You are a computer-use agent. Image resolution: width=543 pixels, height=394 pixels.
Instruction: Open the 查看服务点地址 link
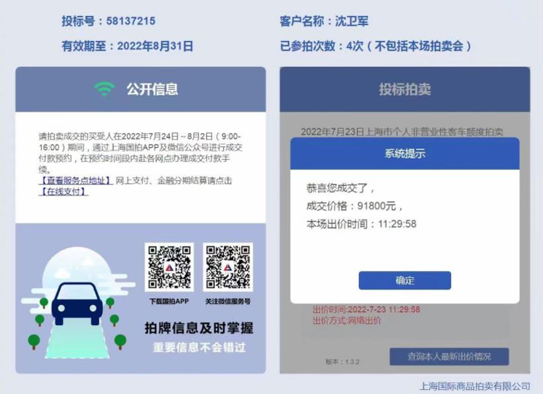click(75, 180)
